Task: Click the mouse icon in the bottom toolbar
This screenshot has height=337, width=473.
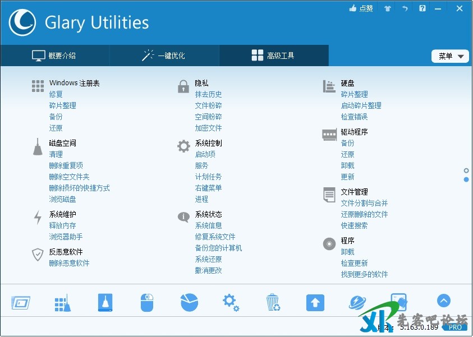Action: 146,303
